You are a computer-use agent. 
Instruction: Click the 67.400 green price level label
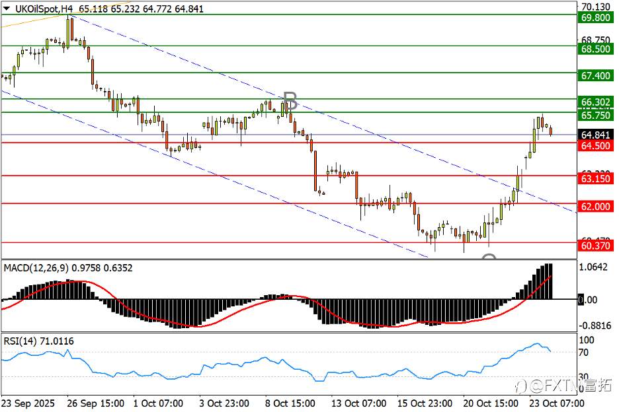[x=596, y=76]
